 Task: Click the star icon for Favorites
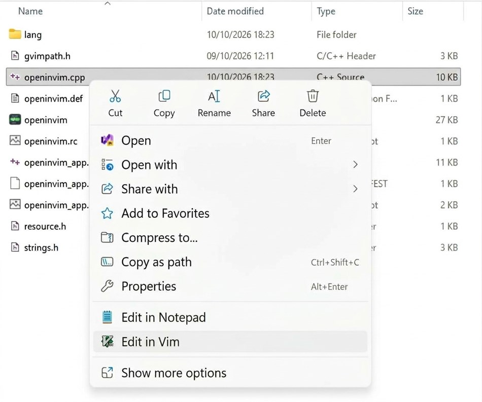click(x=107, y=213)
